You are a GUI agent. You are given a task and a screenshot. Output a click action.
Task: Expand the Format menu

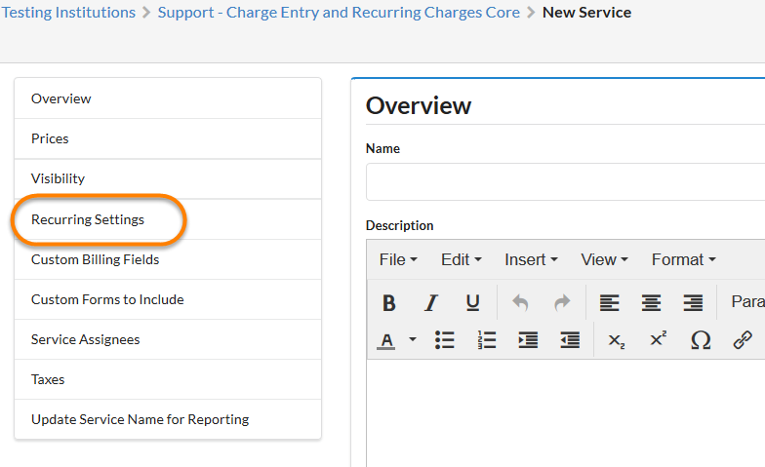[683, 259]
